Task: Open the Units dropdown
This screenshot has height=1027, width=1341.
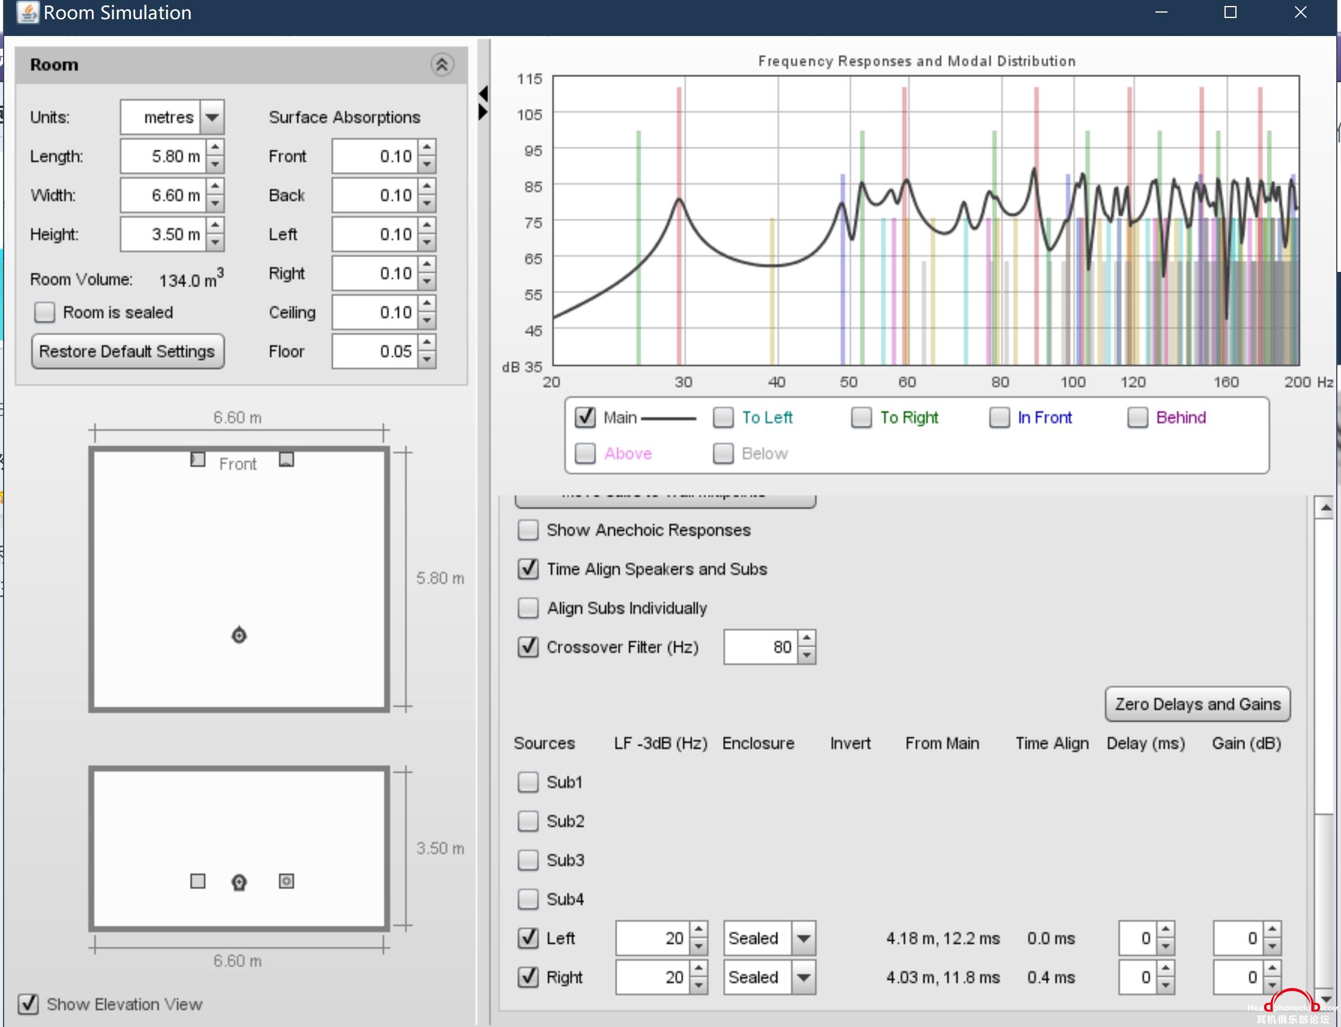Action: (212, 117)
